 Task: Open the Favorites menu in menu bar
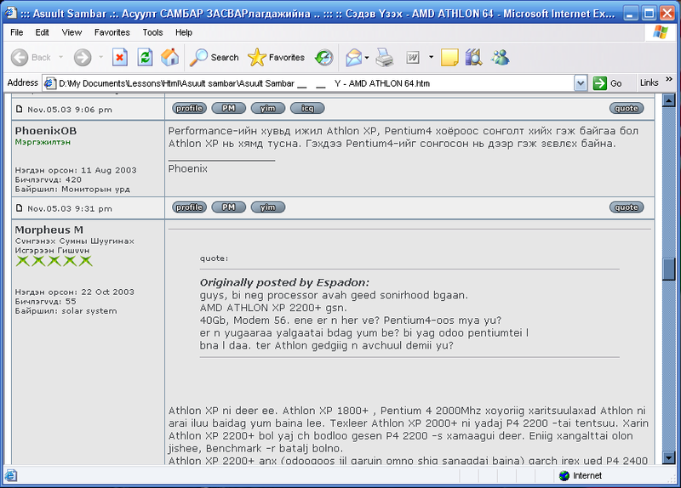[x=112, y=32]
